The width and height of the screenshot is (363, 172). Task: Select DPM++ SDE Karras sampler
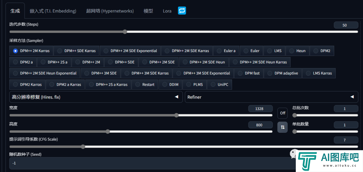(x=76, y=51)
